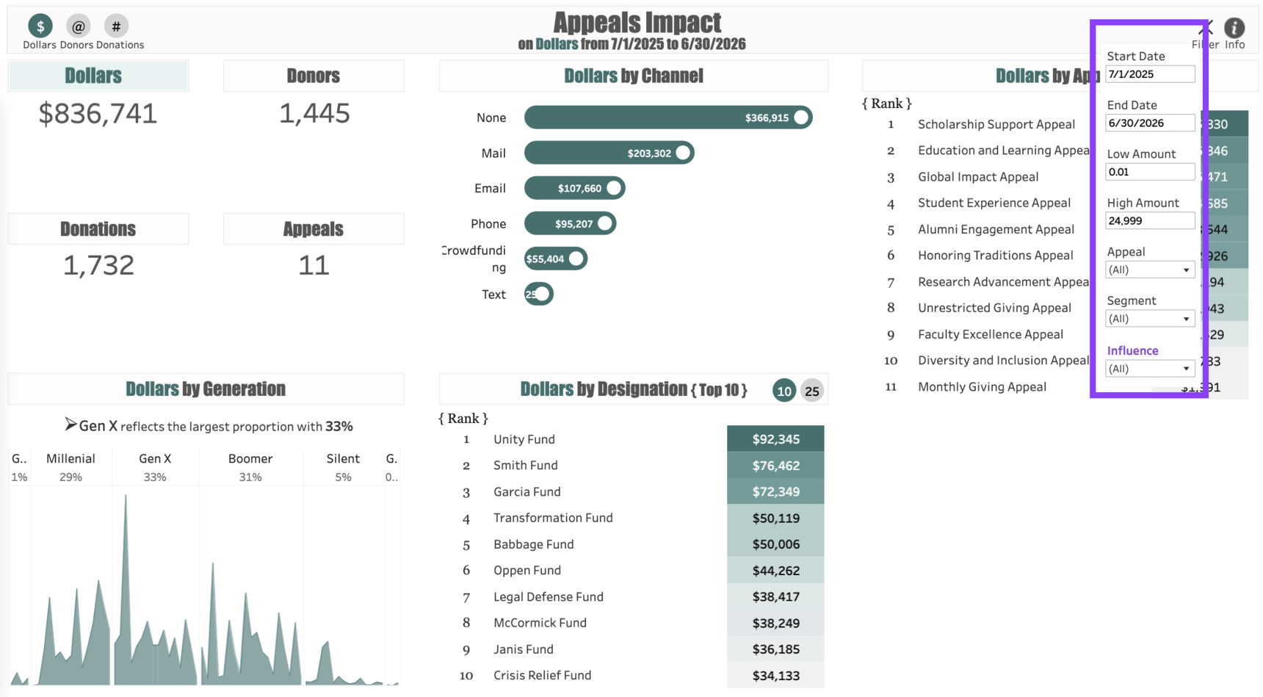Switch to Donors using the @ icon

(x=78, y=26)
